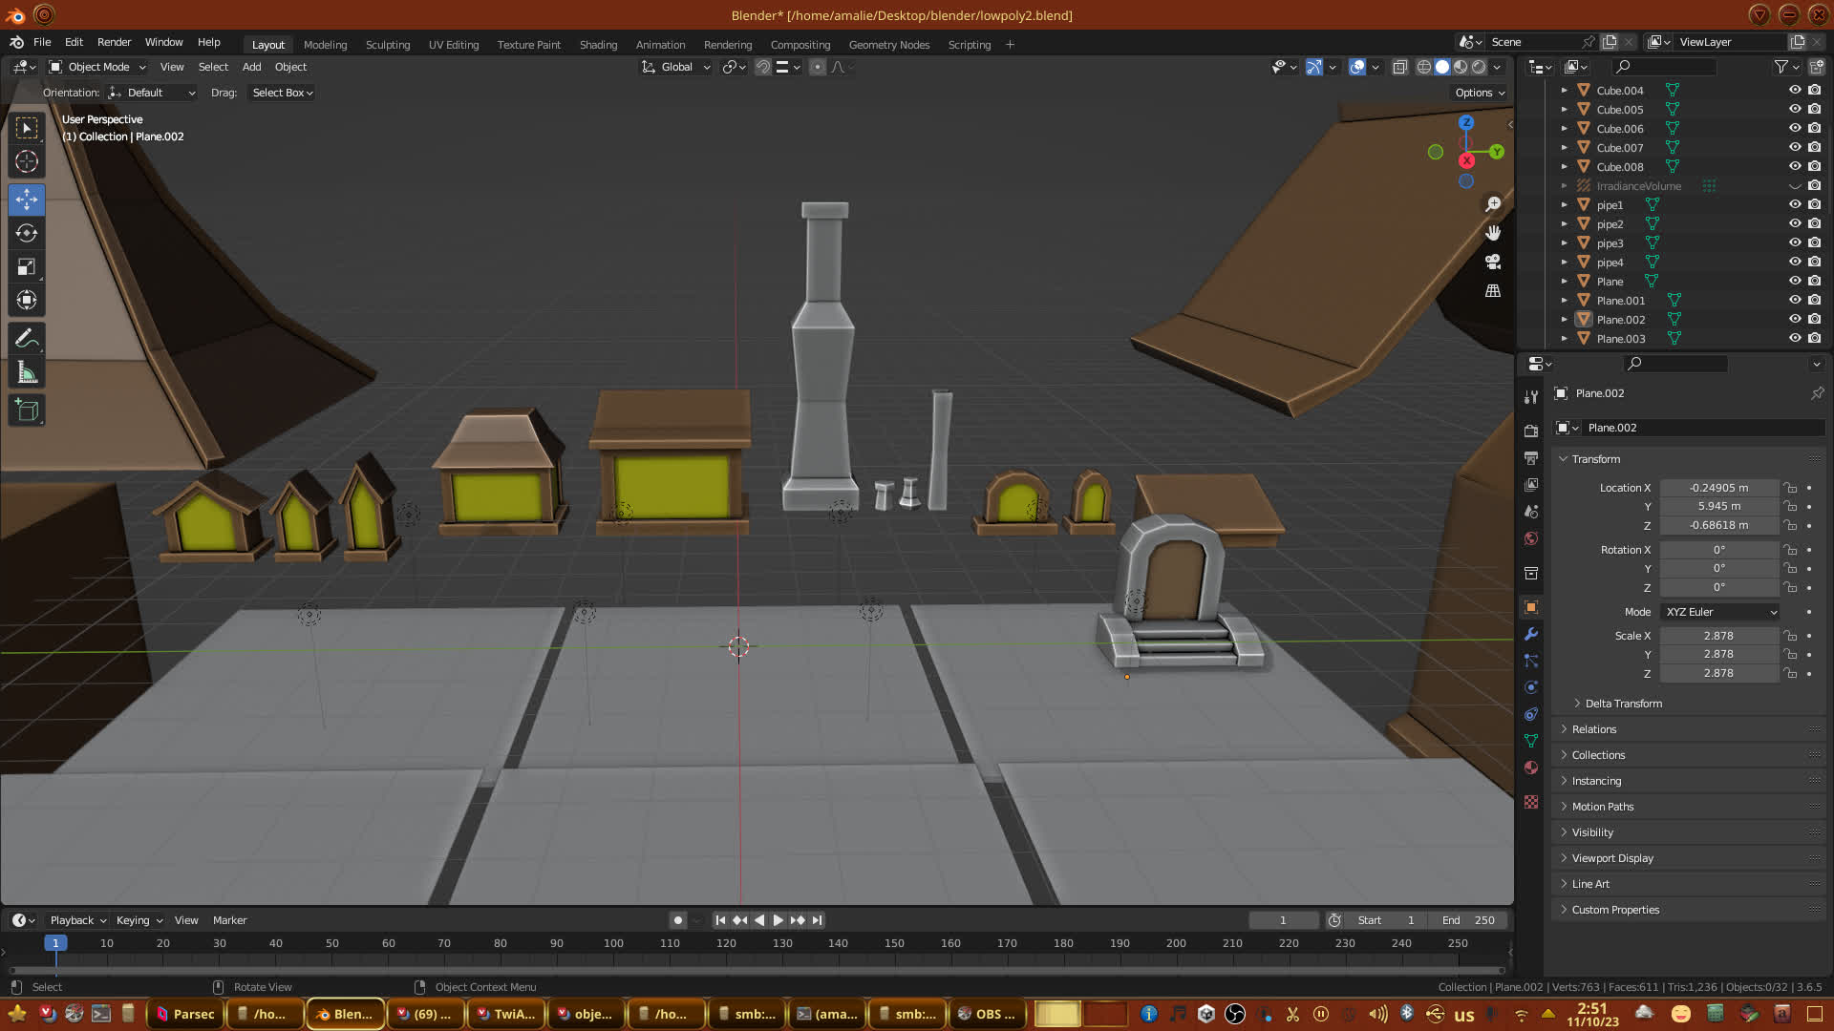This screenshot has height=1031, width=1834.
Task: Select the Scale tool
Action: click(27, 267)
